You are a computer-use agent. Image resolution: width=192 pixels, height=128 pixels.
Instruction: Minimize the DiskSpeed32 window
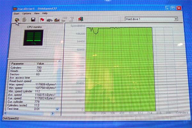tap(167, 8)
